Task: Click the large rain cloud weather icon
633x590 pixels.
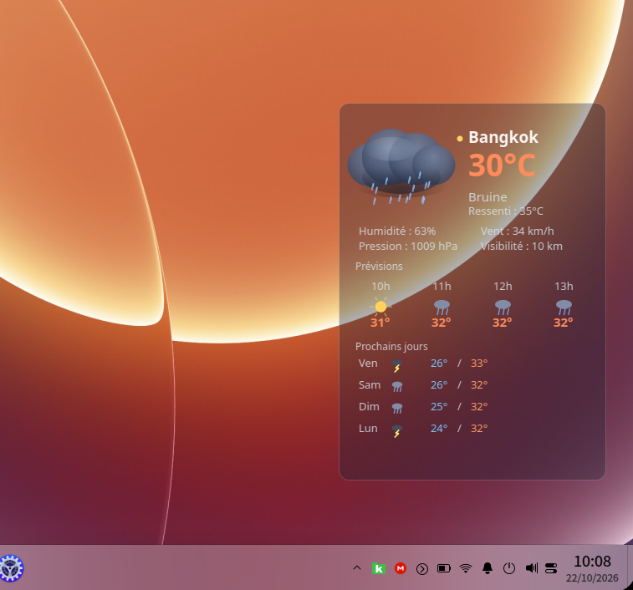Action: tap(401, 166)
